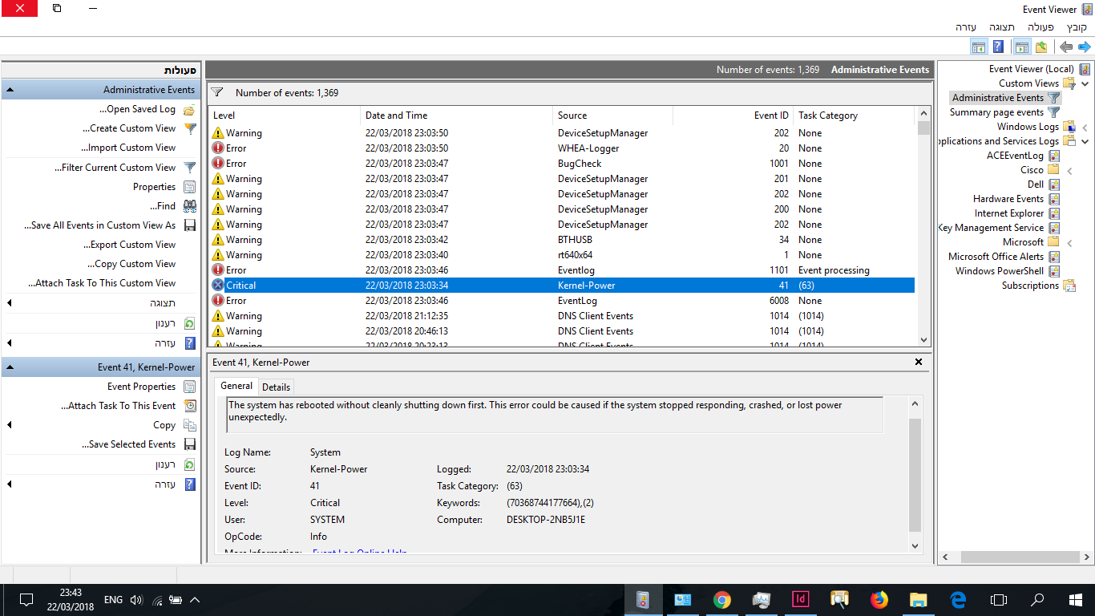This screenshot has width=1095, height=616.
Task: Click the Filter Current Custom View funnel icon
Action: [x=190, y=168]
